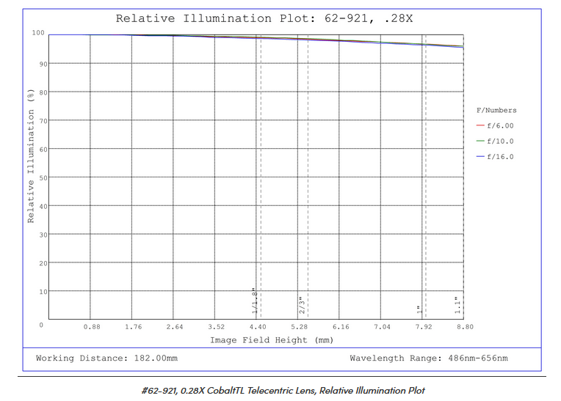Select the 2/3" sensor format marker
Screen dimensions: 561x401
click(x=302, y=305)
